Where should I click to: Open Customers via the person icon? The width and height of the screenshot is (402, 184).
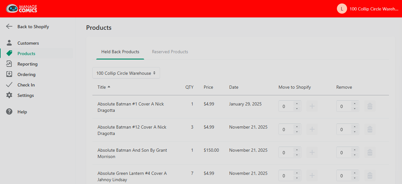(x=9, y=43)
